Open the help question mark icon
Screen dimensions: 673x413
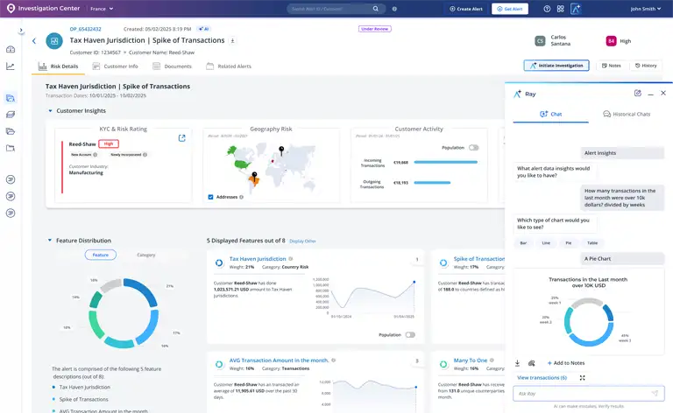point(547,9)
